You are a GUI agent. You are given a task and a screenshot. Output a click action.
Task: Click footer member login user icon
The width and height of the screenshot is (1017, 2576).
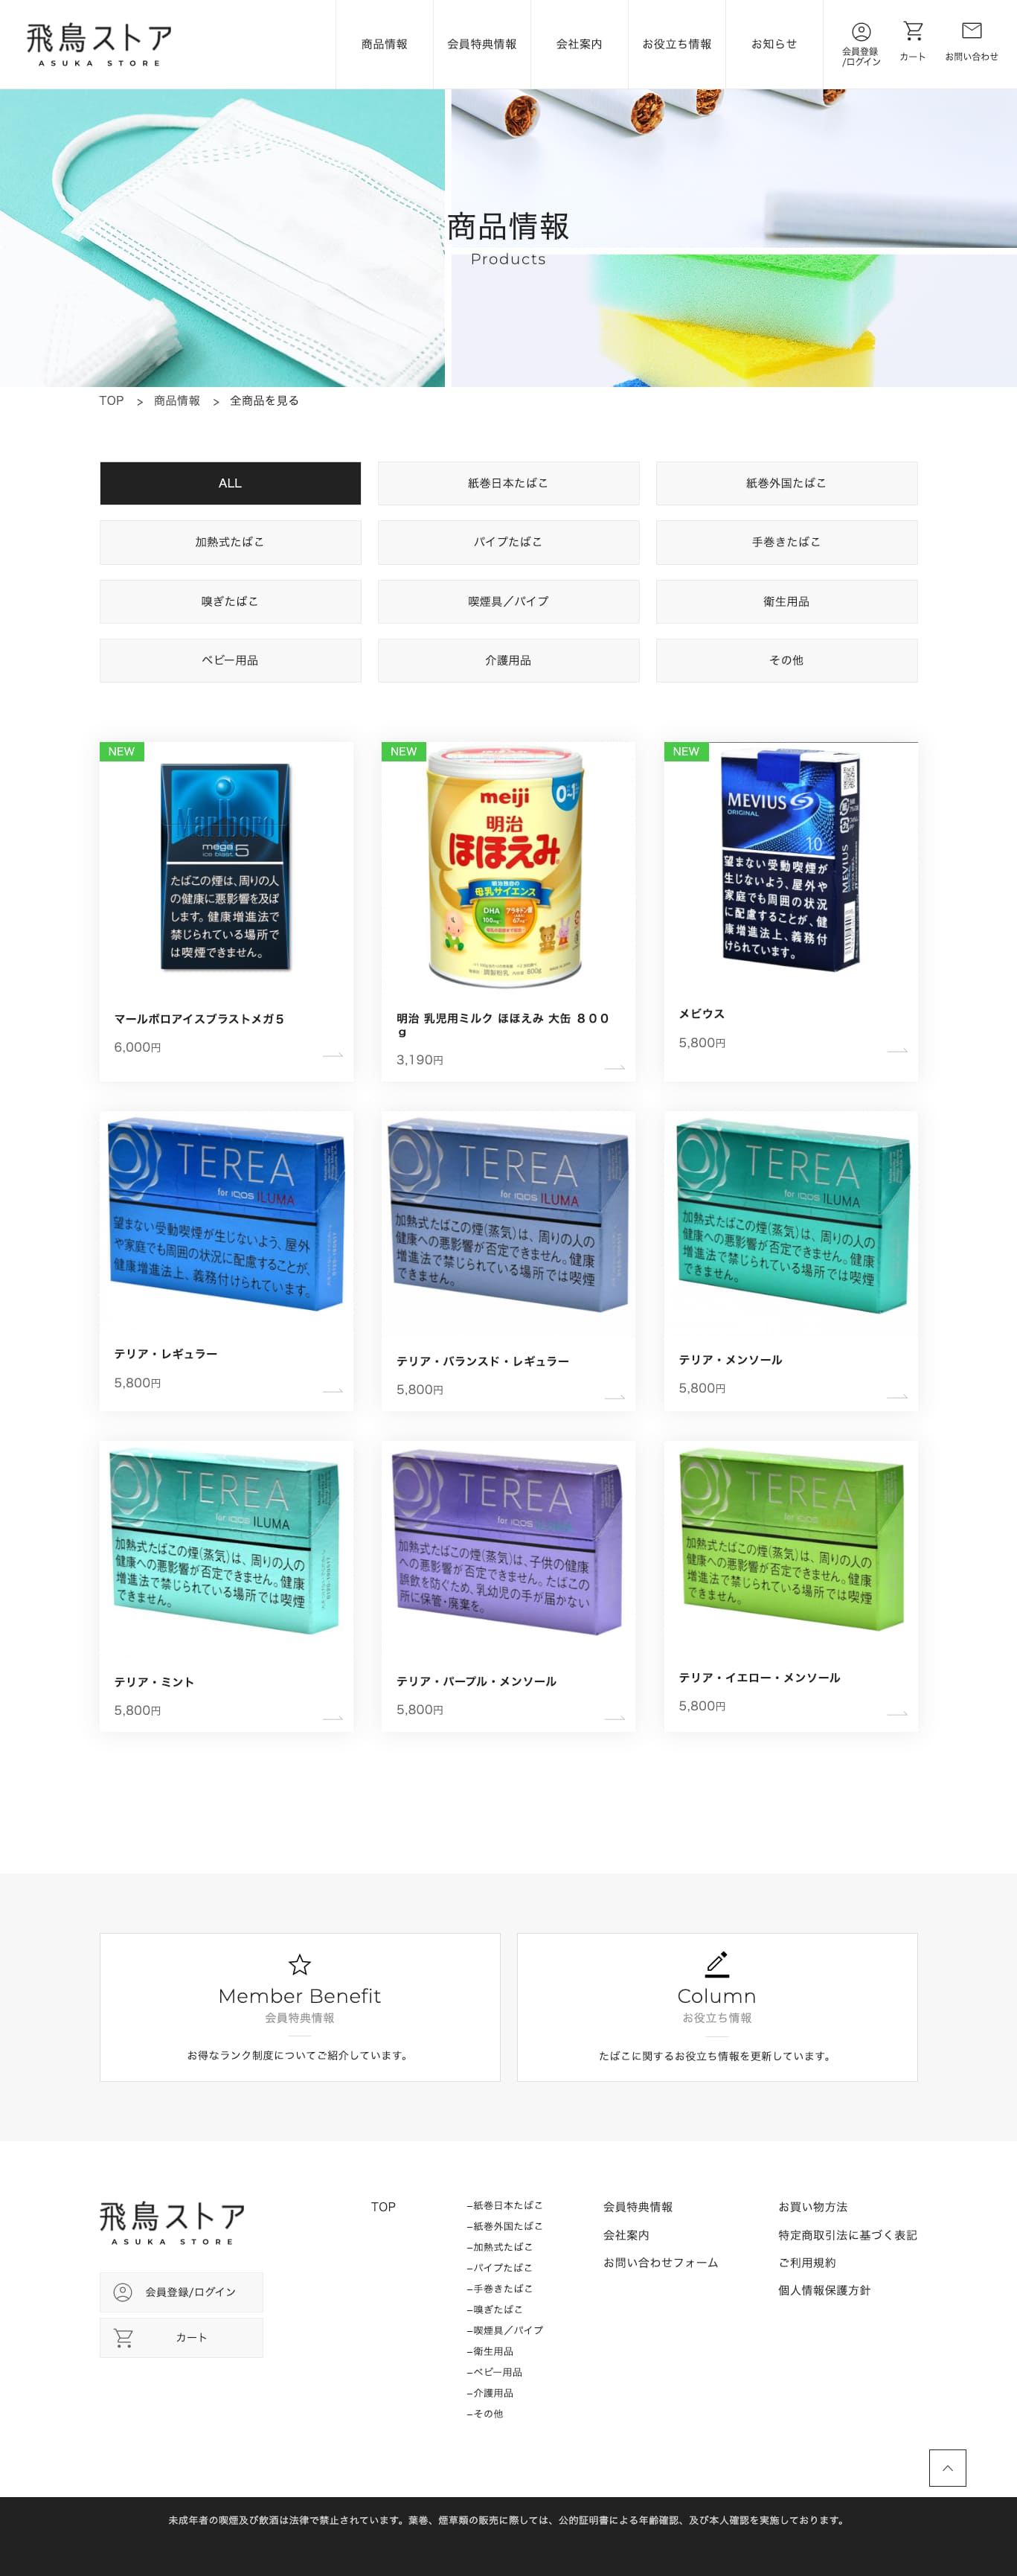(123, 2291)
